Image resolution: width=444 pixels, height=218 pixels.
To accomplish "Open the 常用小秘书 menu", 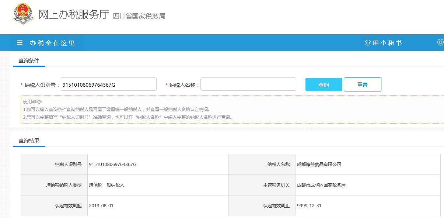I will coord(383,43).
